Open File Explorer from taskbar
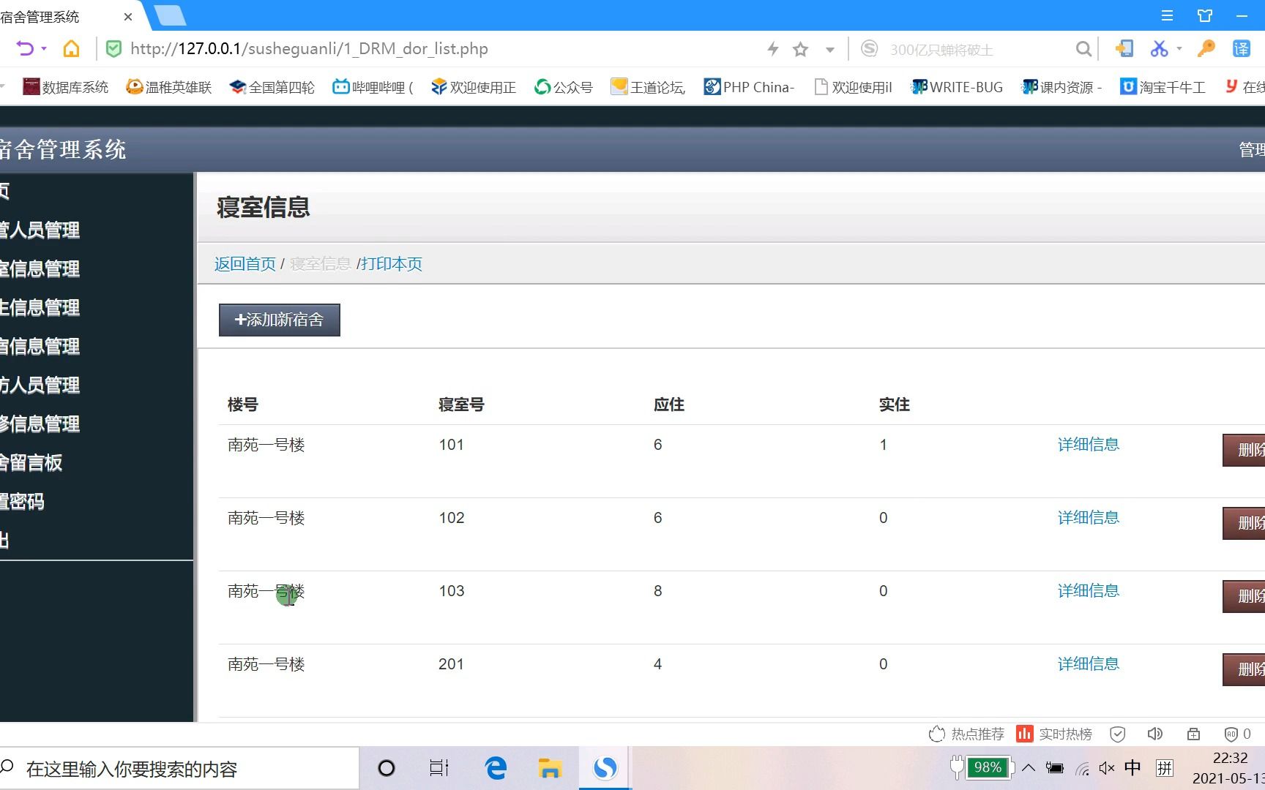Image resolution: width=1265 pixels, height=790 pixels. point(550,768)
